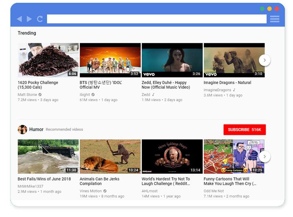293x217 pixels.
Task: Open title 'World's Hardest Try Not To Laugh'
Action: coord(166,181)
